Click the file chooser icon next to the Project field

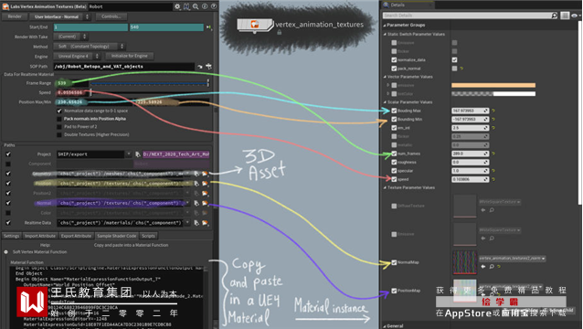[x=138, y=154]
